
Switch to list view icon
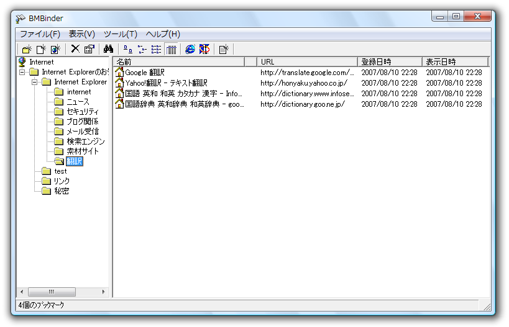(156, 49)
